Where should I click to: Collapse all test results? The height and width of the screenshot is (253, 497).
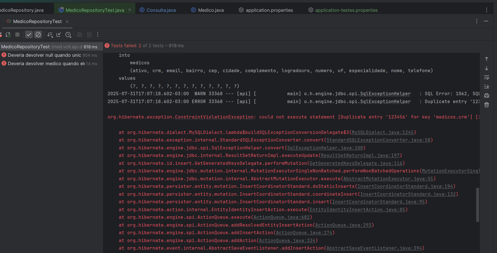pyautogui.click(x=59, y=35)
